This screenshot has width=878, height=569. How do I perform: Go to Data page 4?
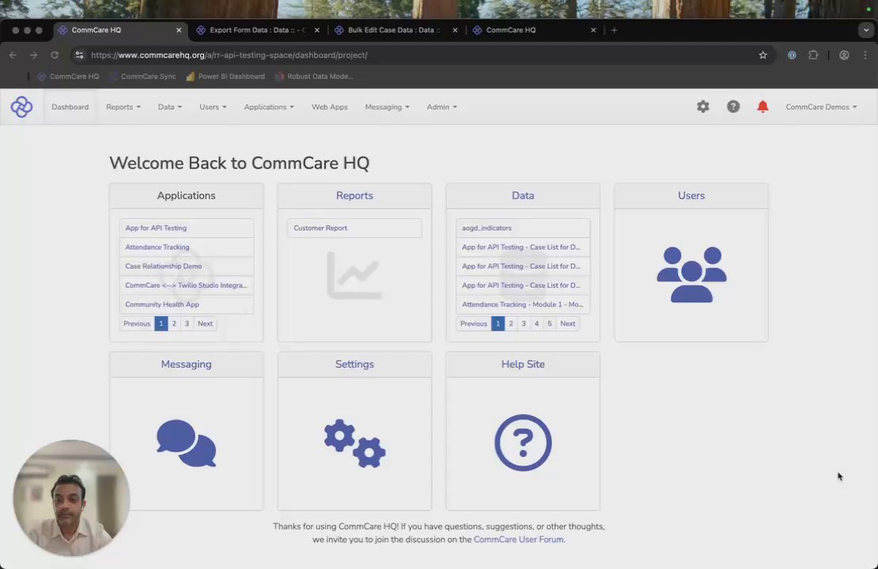pyautogui.click(x=536, y=324)
